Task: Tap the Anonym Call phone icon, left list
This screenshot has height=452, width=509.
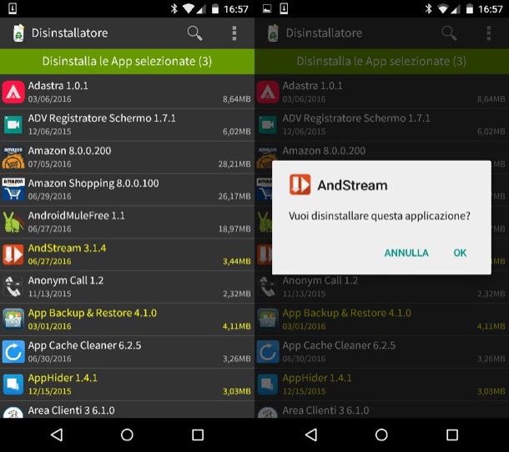Action: pyautogui.click(x=13, y=287)
